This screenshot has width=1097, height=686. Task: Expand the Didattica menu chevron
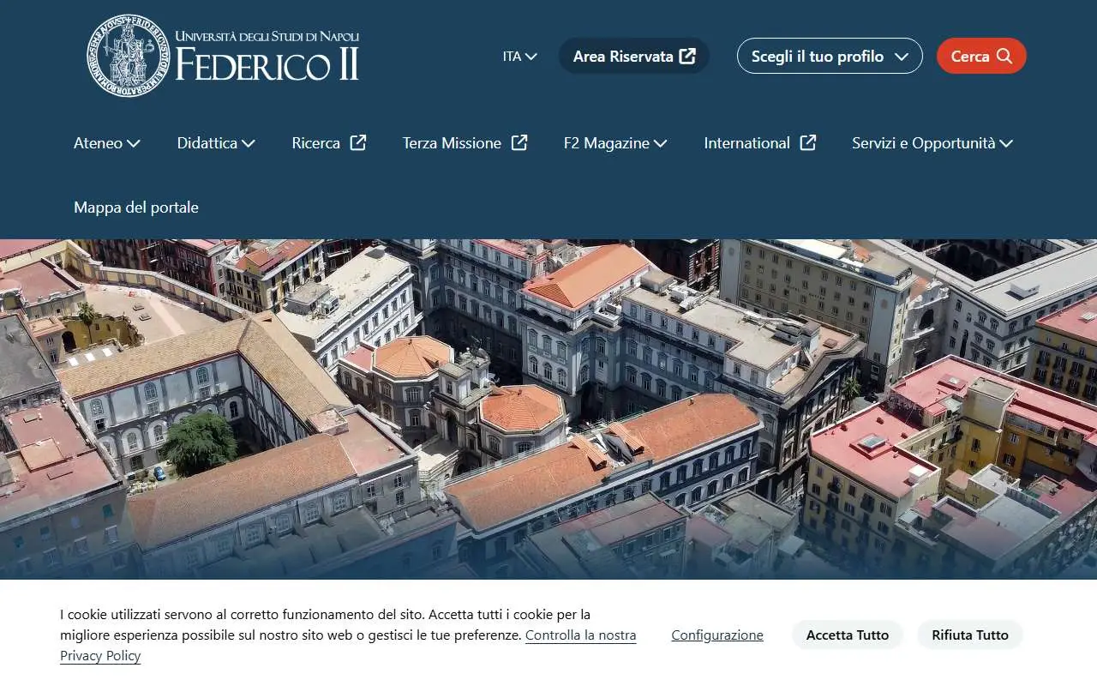pyautogui.click(x=249, y=143)
